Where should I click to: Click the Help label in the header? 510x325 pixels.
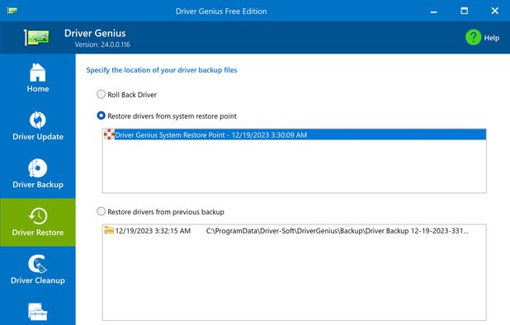pyautogui.click(x=492, y=38)
